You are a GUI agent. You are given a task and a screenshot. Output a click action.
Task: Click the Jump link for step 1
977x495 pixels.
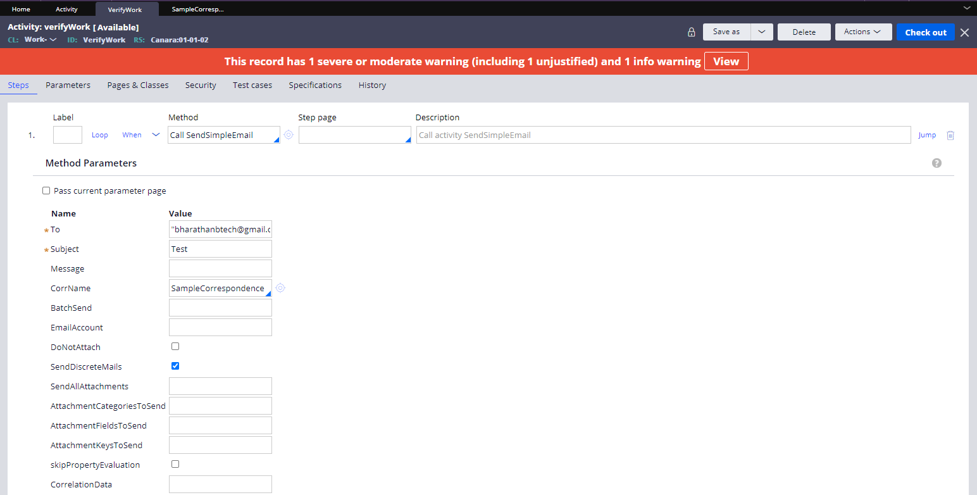pyautogui.click(x=926, y=135)
